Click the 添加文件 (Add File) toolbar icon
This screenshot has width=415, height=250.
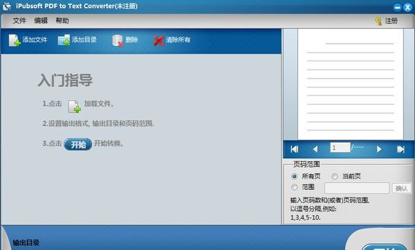coord(15,40)
